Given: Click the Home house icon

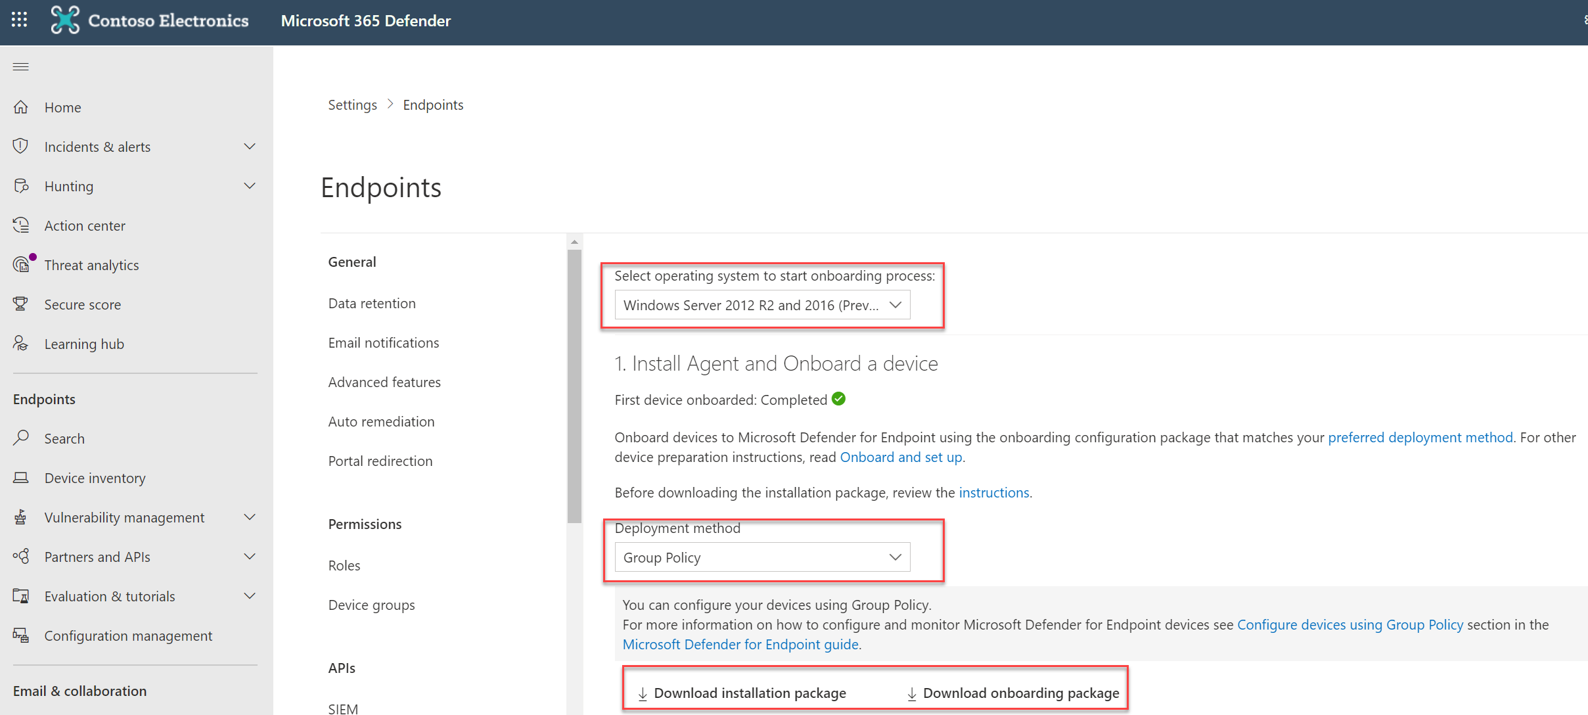Looking at the screenshot, I should 21,106.
